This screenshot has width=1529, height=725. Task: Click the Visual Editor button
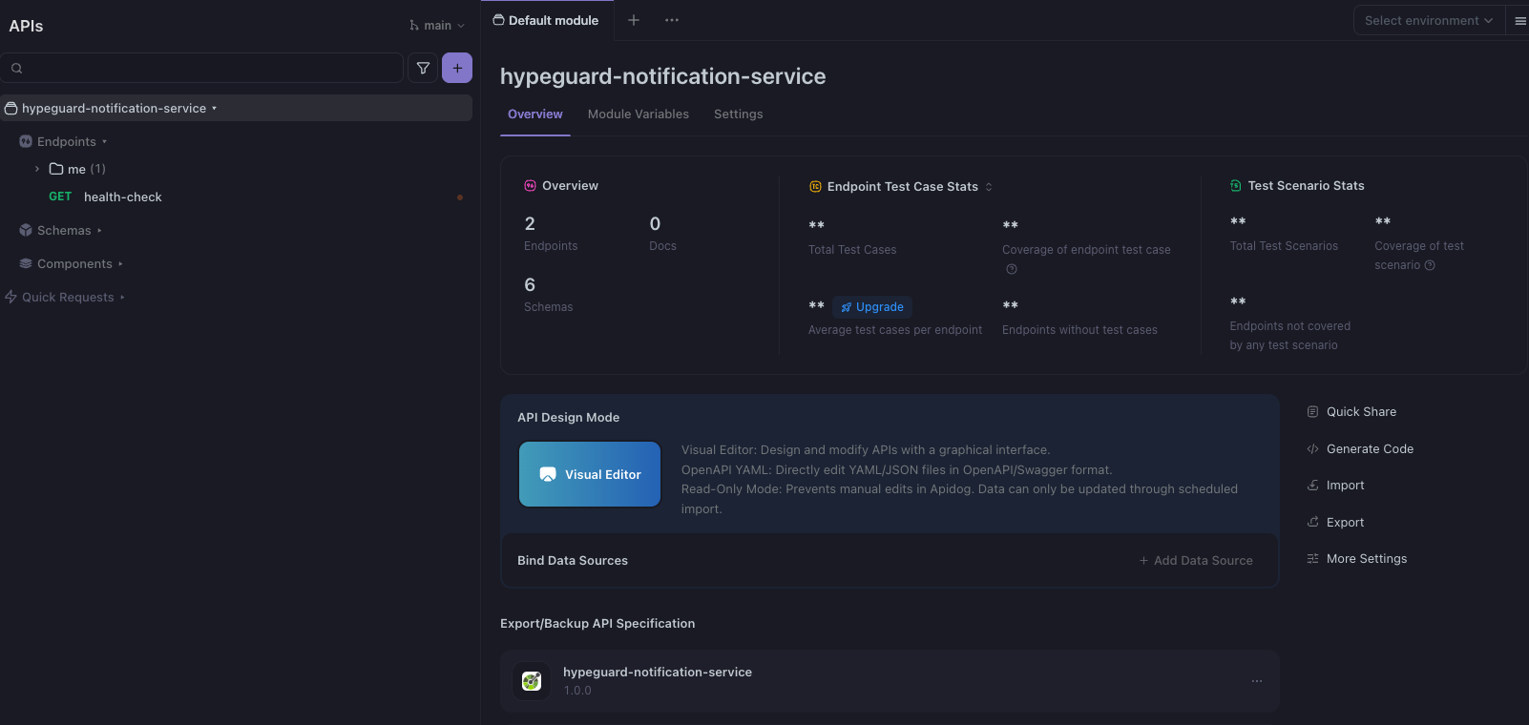[590, 474]
